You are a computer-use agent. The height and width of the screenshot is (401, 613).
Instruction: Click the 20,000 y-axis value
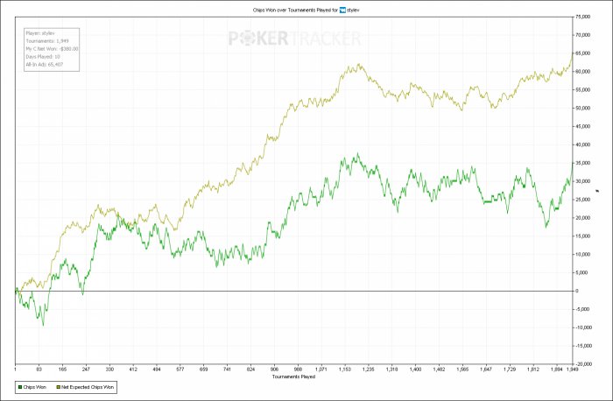pos(582,218)
